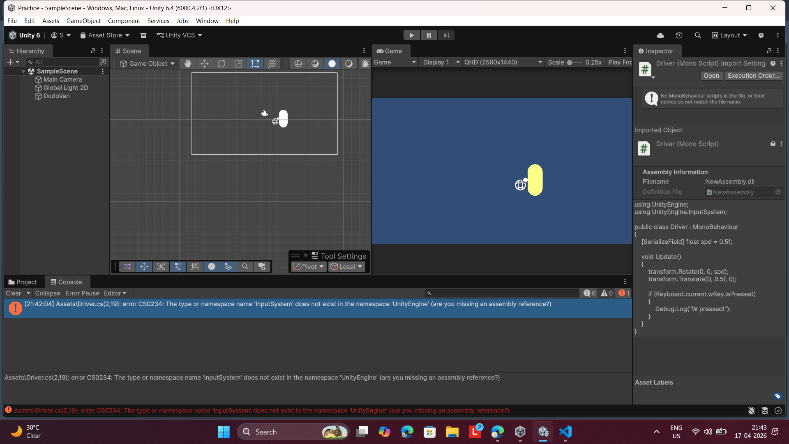Open Unity Cloud icon in toolbar

[x=660, y=35]
